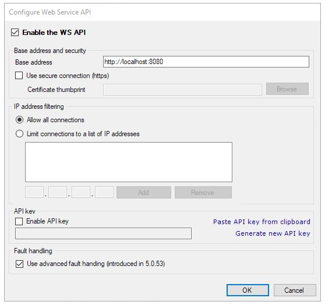Click the Base address label text
The image size is (325, 305).
34,62
